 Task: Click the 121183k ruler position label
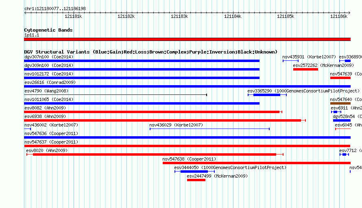click(179, 16)
